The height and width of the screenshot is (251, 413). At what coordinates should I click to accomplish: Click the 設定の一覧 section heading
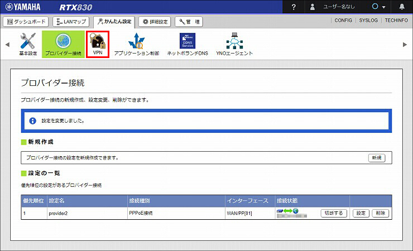coord(44,173)
